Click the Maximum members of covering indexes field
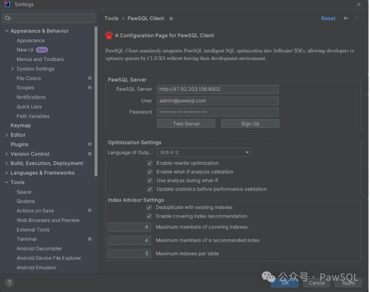Image resolution: width=370 pixels, height=292 pixels. coord(129,227)
